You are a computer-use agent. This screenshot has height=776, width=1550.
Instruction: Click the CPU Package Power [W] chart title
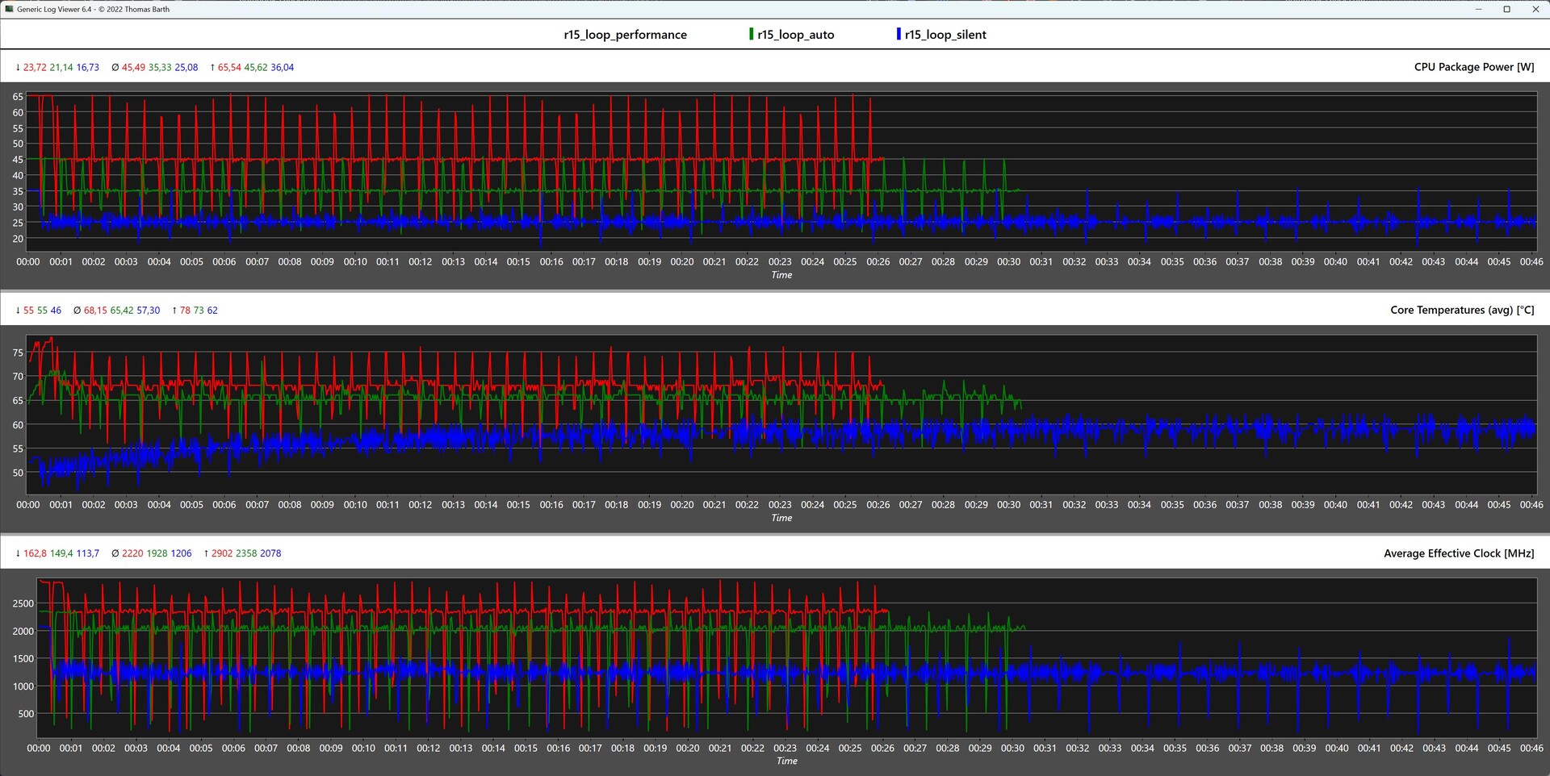tap(1473, 67)
